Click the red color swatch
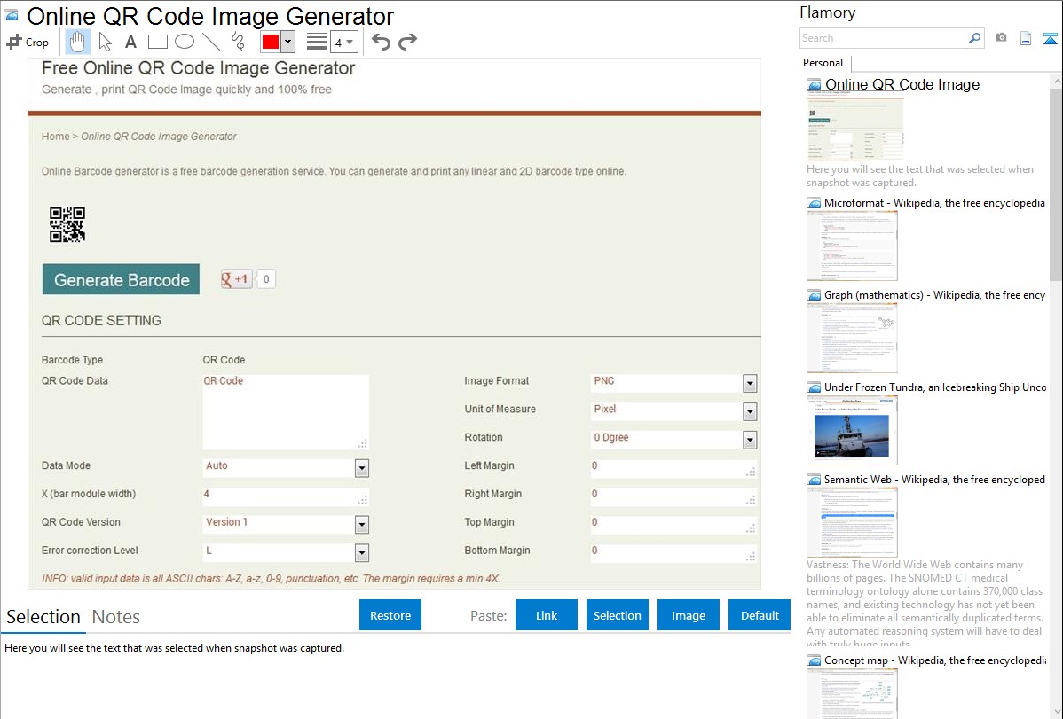Screen dimensions: 1063x719 click(271, 42)
